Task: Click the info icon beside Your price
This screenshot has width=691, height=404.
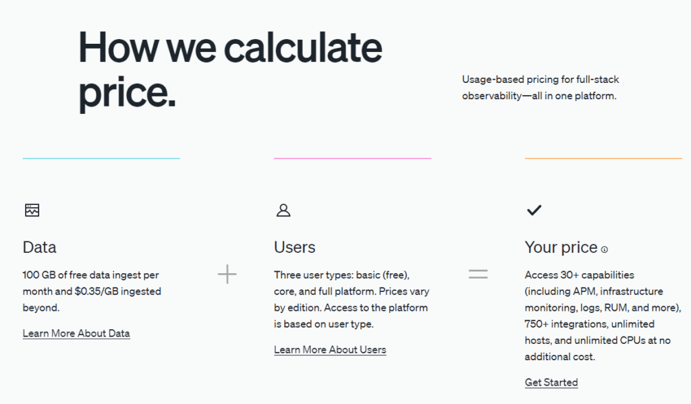Action: 605,250
